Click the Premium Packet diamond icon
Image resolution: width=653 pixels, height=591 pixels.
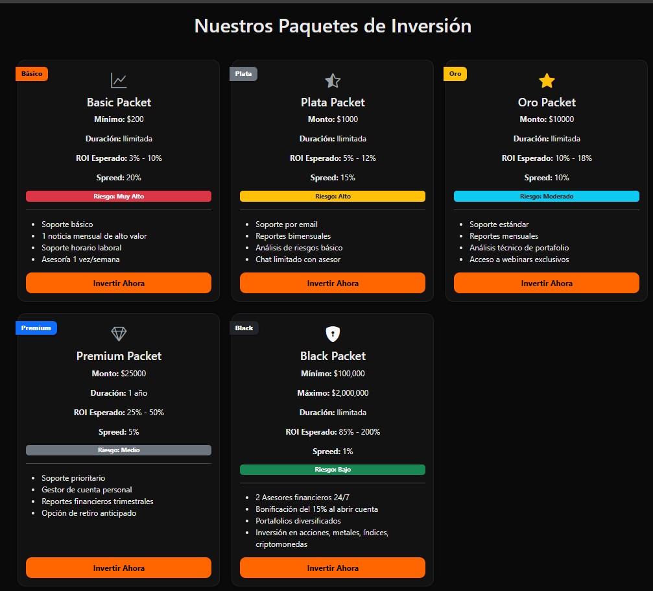coord(119,333)
